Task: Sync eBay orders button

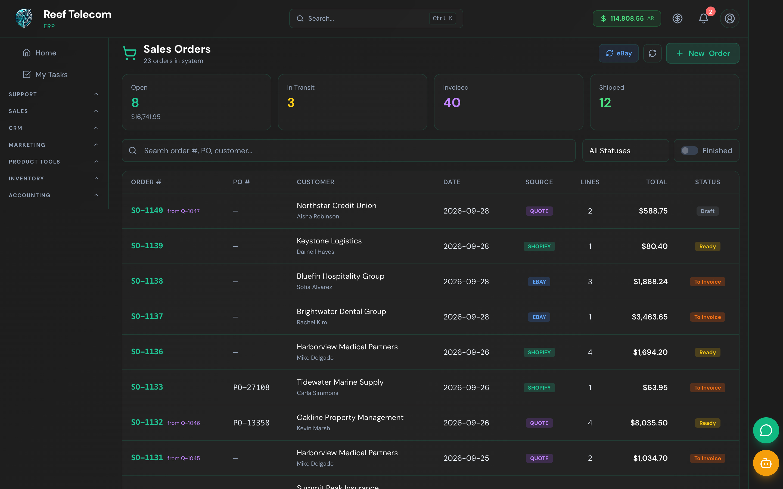Action: point(618,53)
